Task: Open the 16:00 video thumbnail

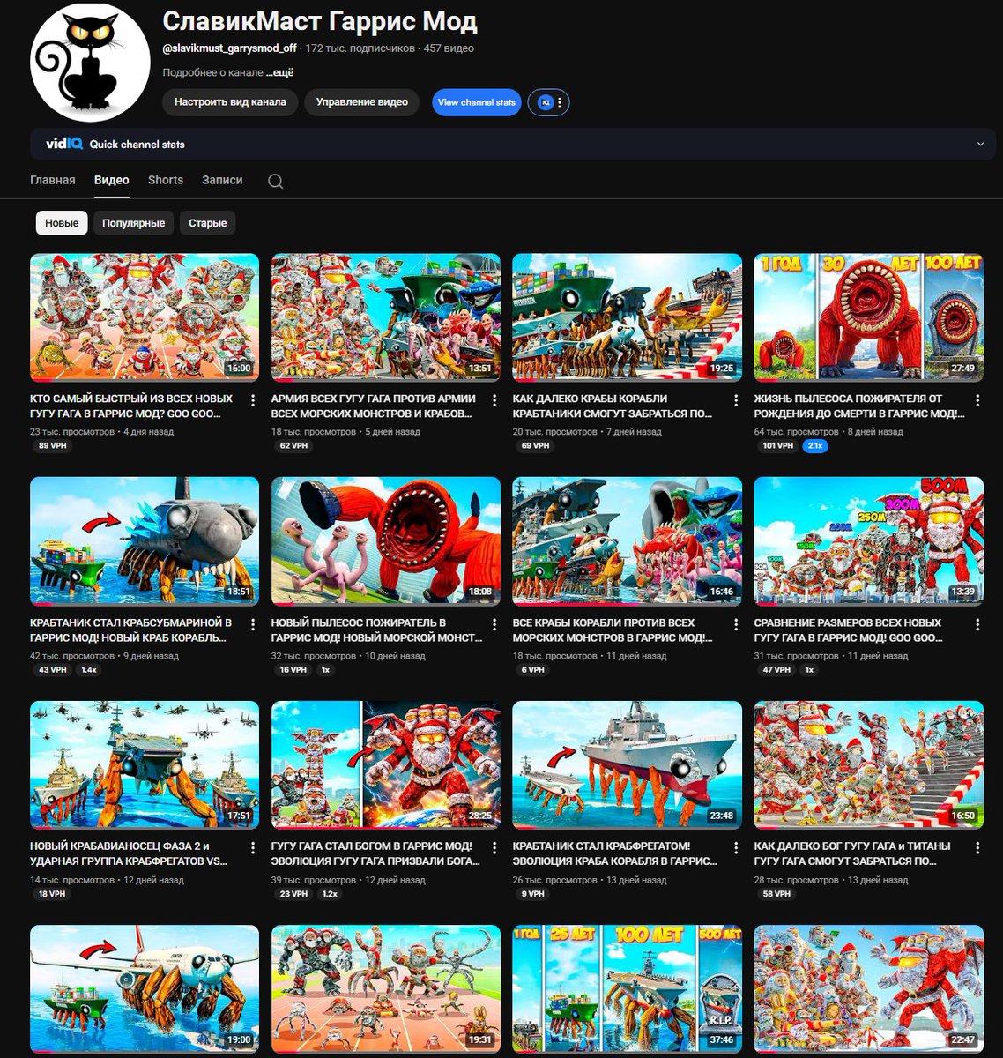Action: coord(145,317)
